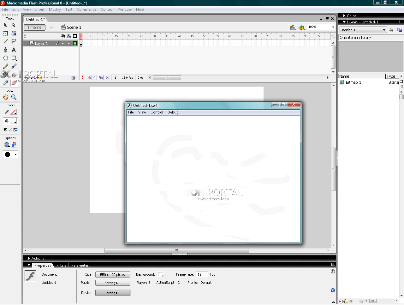The width and height of the screenshot is (404, 305).
Task: Collapse the Properties panel
Action: [x=29, y=265]
